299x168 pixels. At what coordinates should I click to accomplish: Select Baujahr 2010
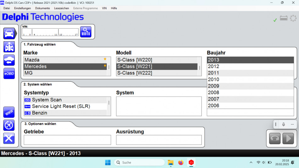tap(251, 79)
